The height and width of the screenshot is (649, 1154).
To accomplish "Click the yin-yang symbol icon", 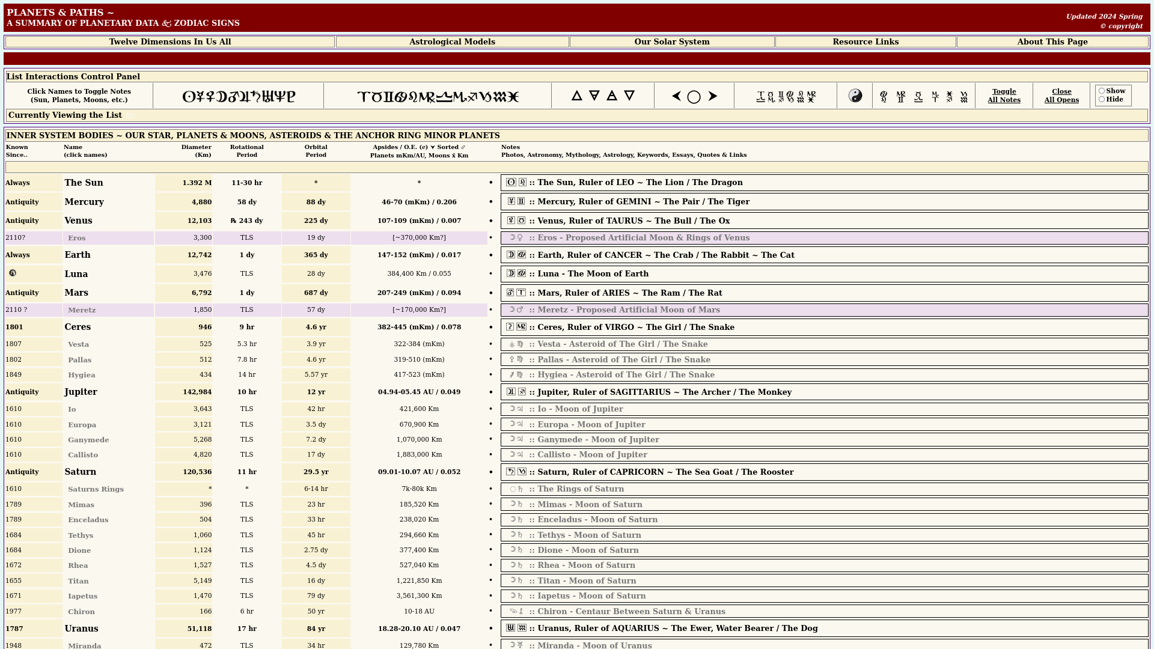I will pos(855,96).
